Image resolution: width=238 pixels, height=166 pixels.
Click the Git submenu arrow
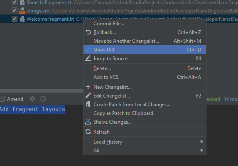201,150
